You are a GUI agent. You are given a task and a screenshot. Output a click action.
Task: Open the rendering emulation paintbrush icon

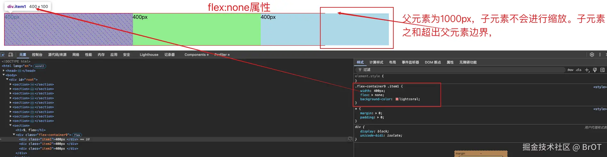[x=595, y=70]
